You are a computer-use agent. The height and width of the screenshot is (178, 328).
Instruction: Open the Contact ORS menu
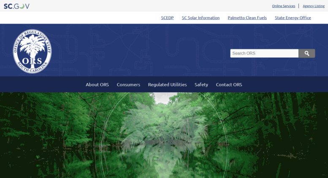coord(229,85)
